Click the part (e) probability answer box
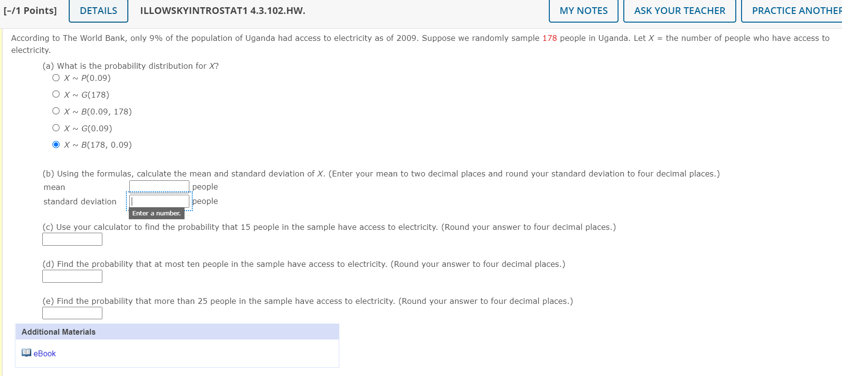Image resolution: width=842 pixels, height=376 pixels. [72, 313]
